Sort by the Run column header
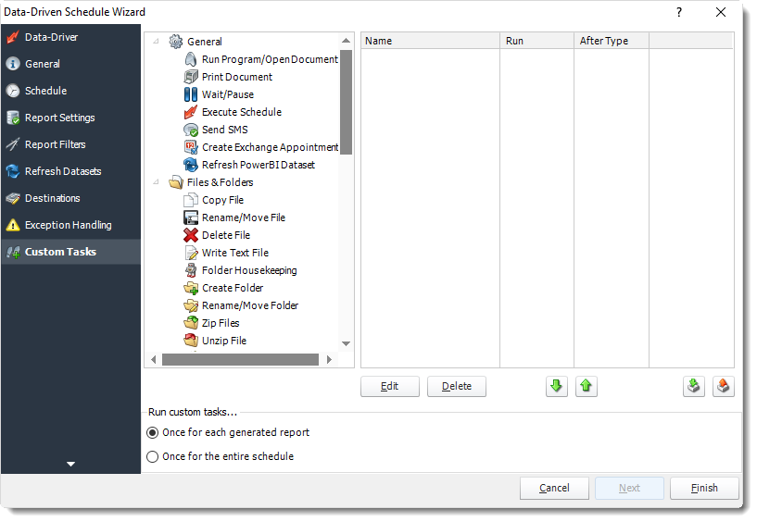Viewport: 757px width, 522px height. 536,41
